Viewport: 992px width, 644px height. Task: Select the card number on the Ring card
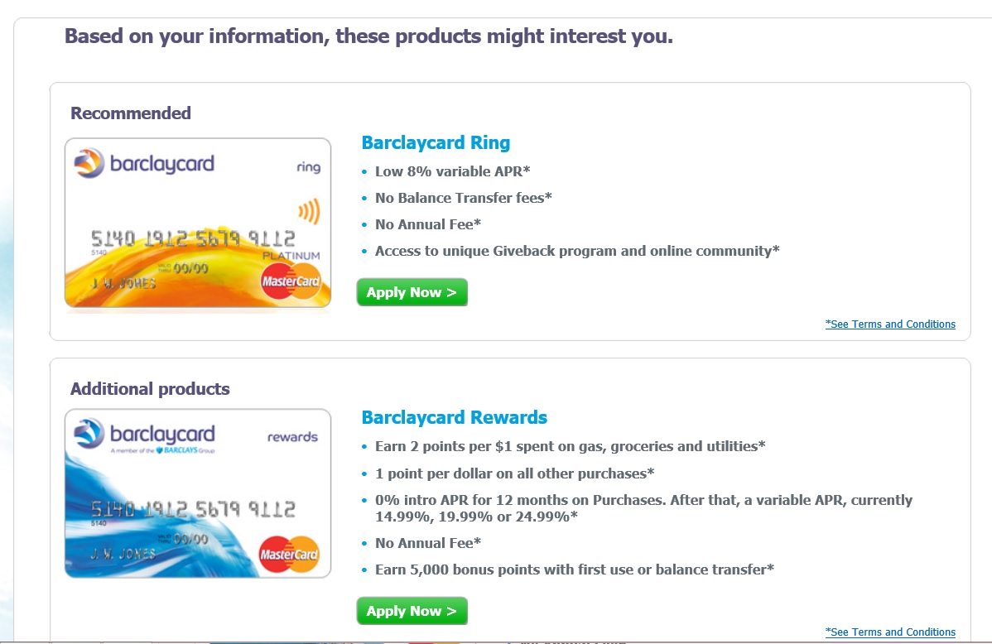(192, 239)
